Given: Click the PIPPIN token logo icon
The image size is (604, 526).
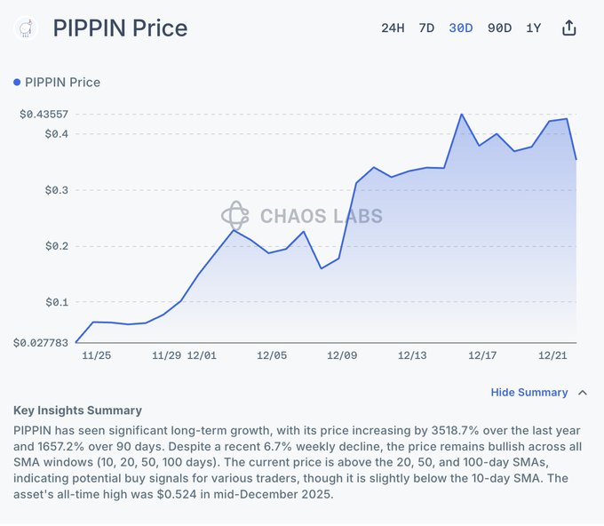Looking at the screenshot, I should 26,28.
